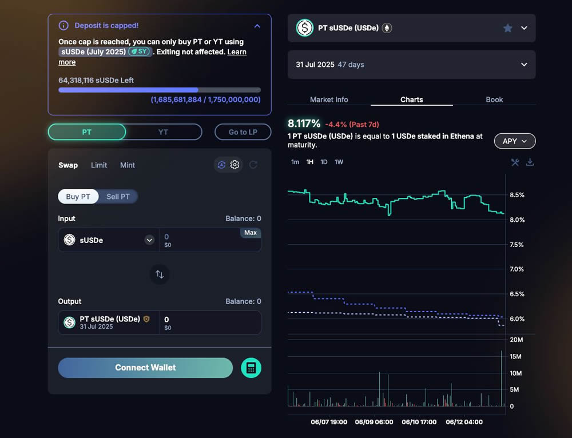The image size is (572, 438).
Task: Switch to the Market Info tab
Action: coord(329,99)
